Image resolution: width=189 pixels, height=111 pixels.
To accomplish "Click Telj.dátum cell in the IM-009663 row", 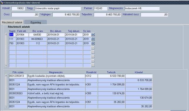I will (x=74, y=39).
